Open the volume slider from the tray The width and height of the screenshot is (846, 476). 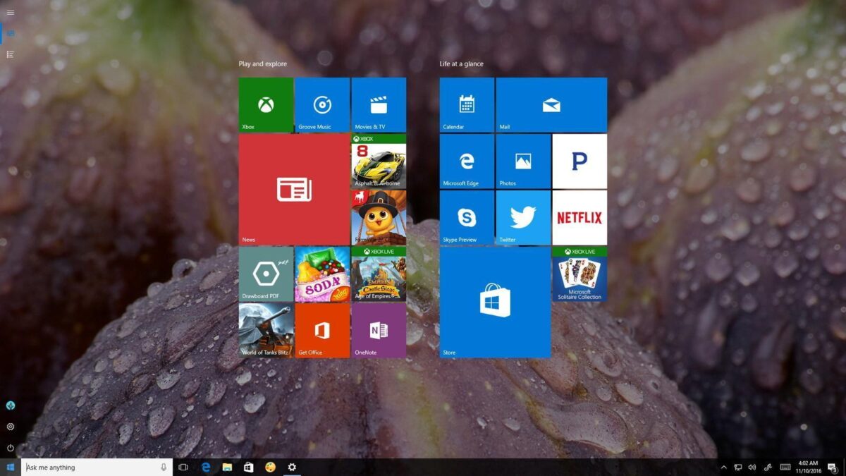pos(752,467)
